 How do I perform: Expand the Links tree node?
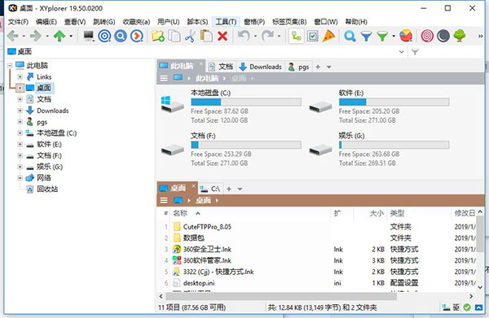click(20, 76)
